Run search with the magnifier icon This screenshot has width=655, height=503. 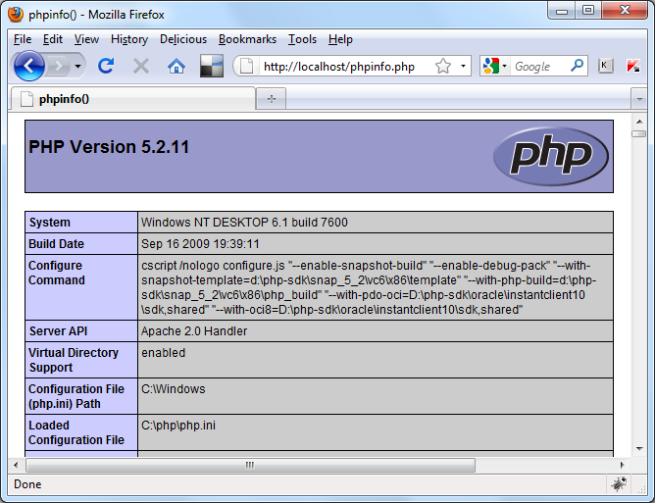577,66
